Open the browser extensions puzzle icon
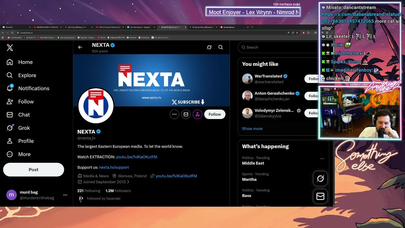This screenshot has height=228, width=405. click(308, 33)
